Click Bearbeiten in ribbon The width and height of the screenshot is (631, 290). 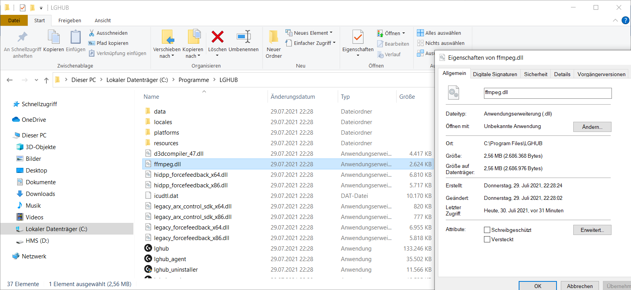393,44
